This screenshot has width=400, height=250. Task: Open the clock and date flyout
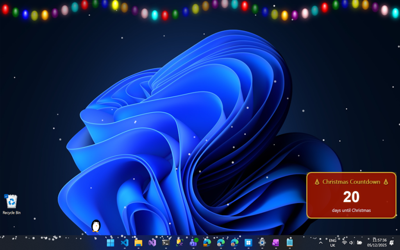click(x=377, y=243)
